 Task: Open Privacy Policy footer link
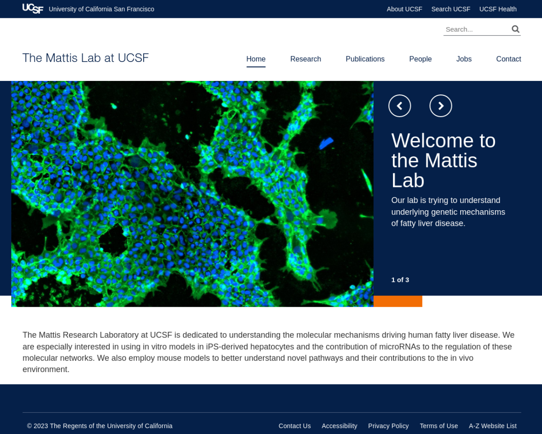click(388, 426)
